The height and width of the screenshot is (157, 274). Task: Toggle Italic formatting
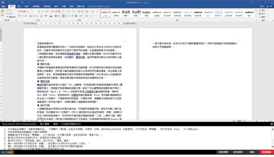click(23, 16)
